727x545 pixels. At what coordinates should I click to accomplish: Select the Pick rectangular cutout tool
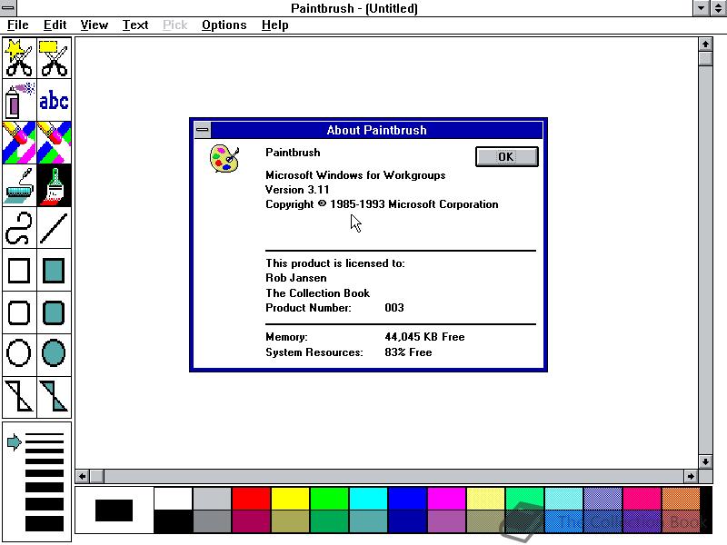point(55,58)
